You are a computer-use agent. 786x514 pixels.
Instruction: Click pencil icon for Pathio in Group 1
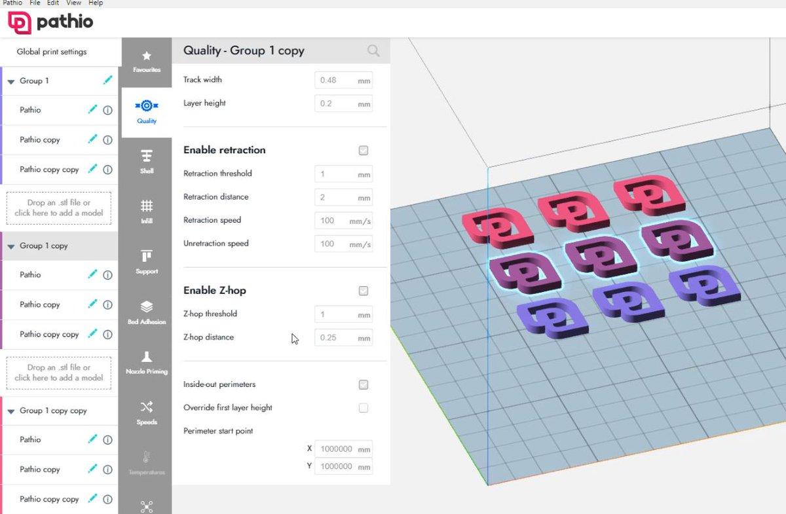coord(92,110)
